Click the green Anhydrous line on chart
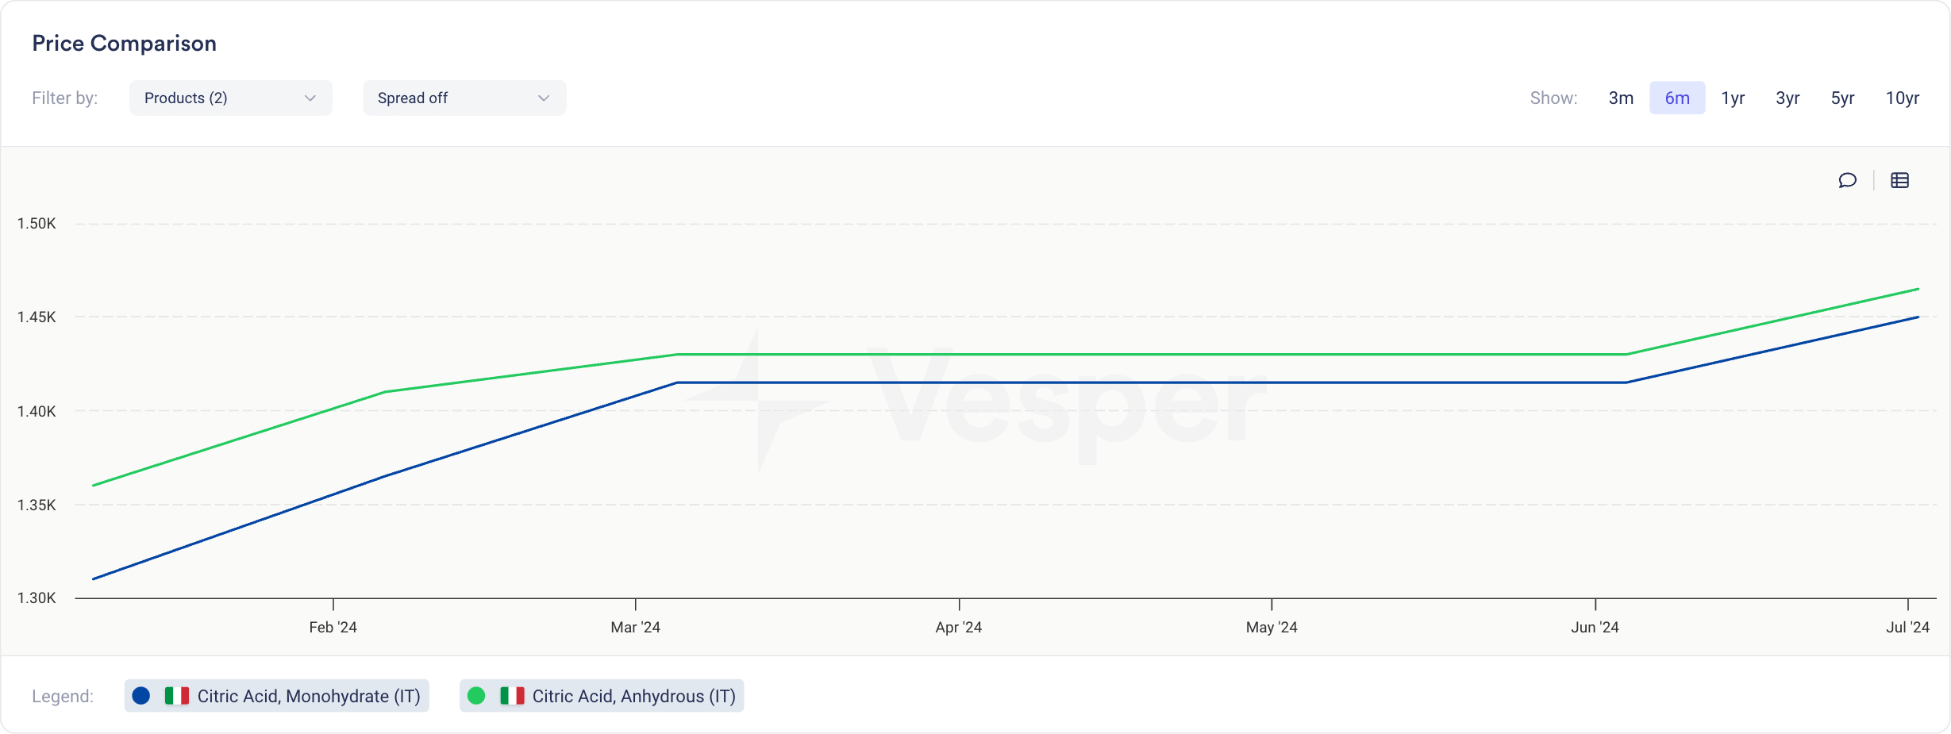 pos(1151,354)
